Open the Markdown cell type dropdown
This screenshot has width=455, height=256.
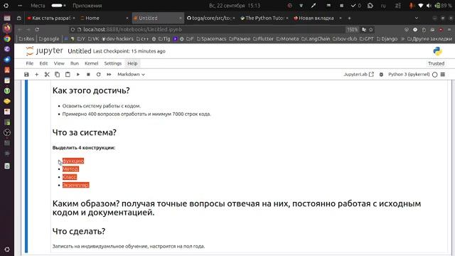(131, 75)
